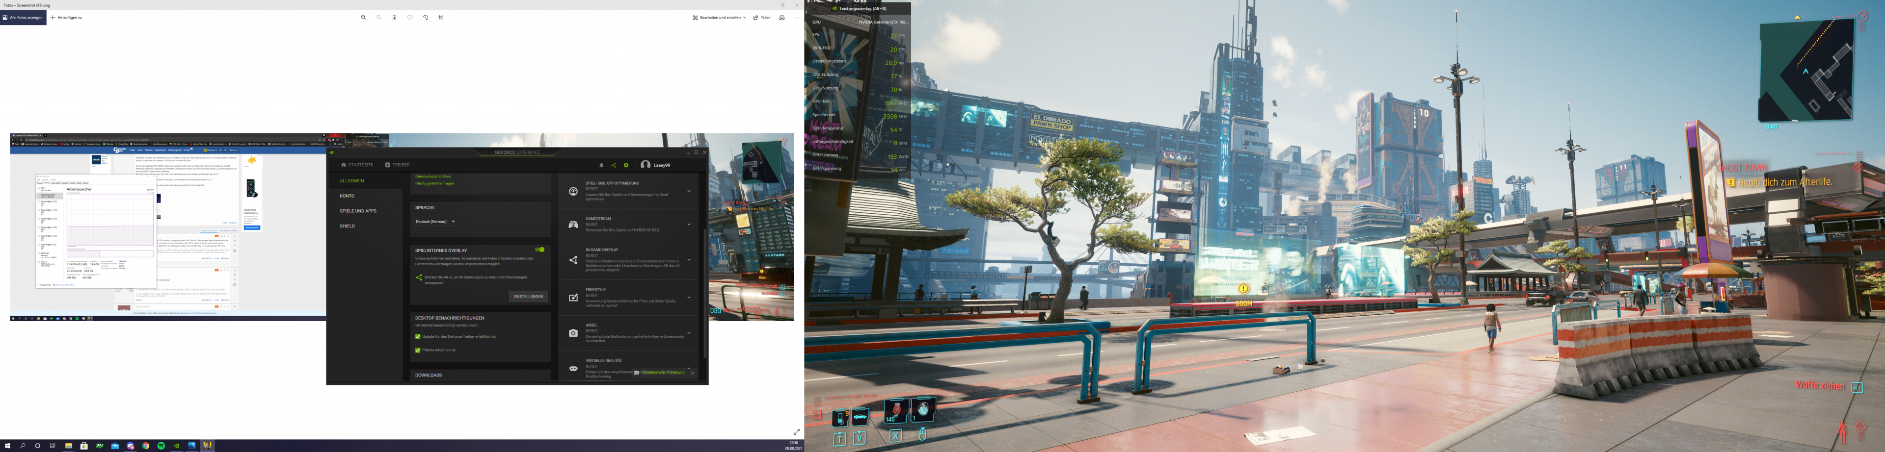Toggle fullscreen via the expand arrows icon
Image resolution: width=1885 pixels, height=452 pixels.
[x=796, y=431]
